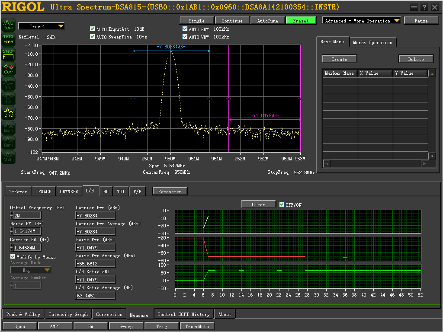Viewport: 443px width, 332px height.
Task: Select the S.T. sidebar icon
Action: pyautogui.click(x=8, y=83)
